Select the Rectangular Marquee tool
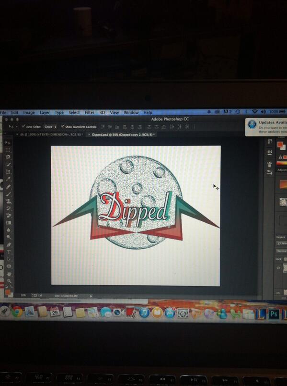 [8, 150]
